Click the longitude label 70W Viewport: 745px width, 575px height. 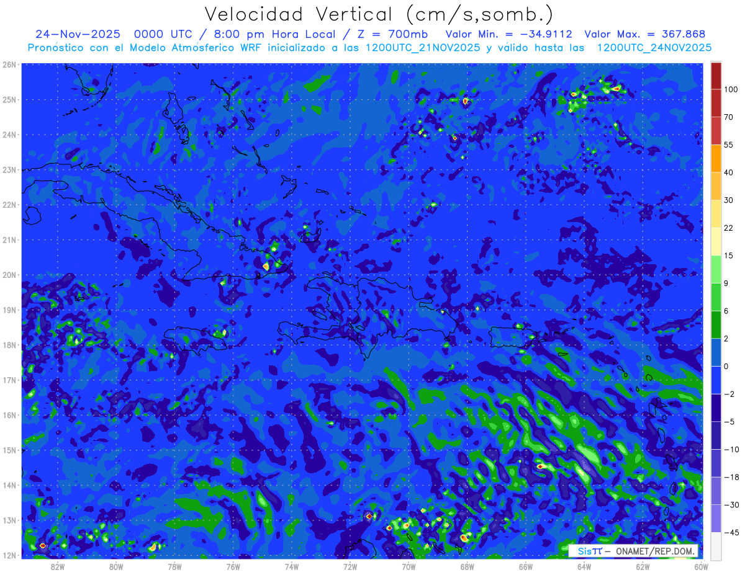click(x=409, y=566)
